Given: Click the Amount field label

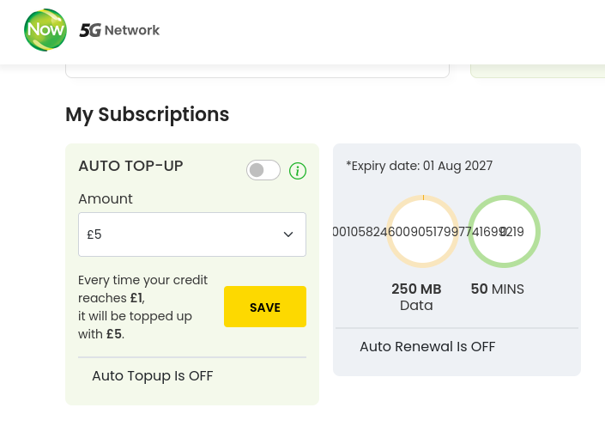Looking at the screenshot, I should coord(106,198).
